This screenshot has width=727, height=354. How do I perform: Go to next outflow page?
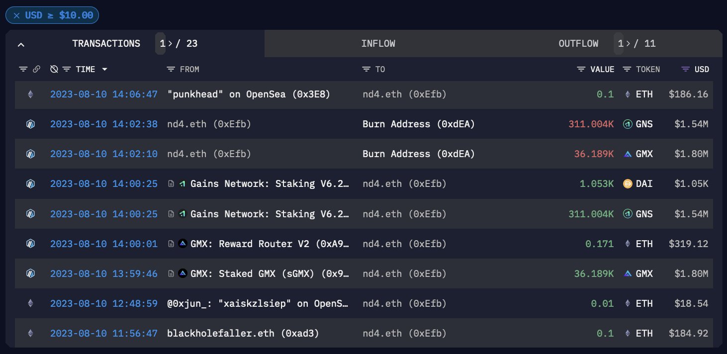click(628, 44)
